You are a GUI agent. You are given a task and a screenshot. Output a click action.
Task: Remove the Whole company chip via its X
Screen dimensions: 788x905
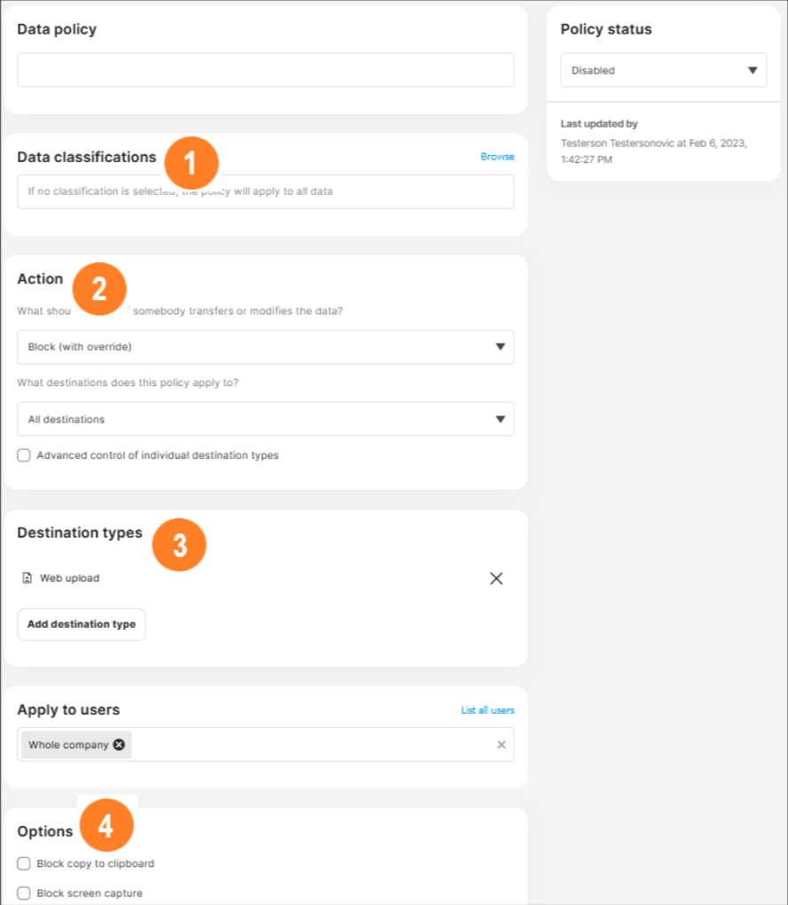[x=119, y=745]
